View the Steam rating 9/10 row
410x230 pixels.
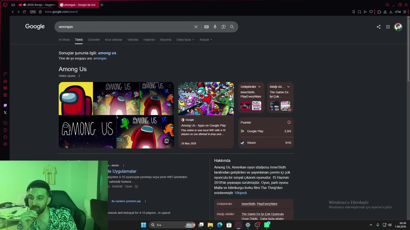(x=266, y=143)
